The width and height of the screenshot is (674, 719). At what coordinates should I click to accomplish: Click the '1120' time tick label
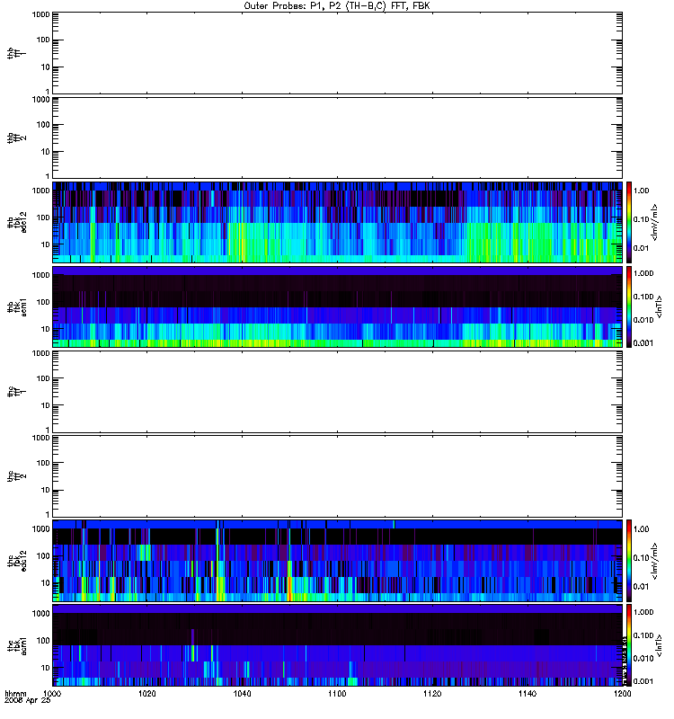[x=432, y=693]
